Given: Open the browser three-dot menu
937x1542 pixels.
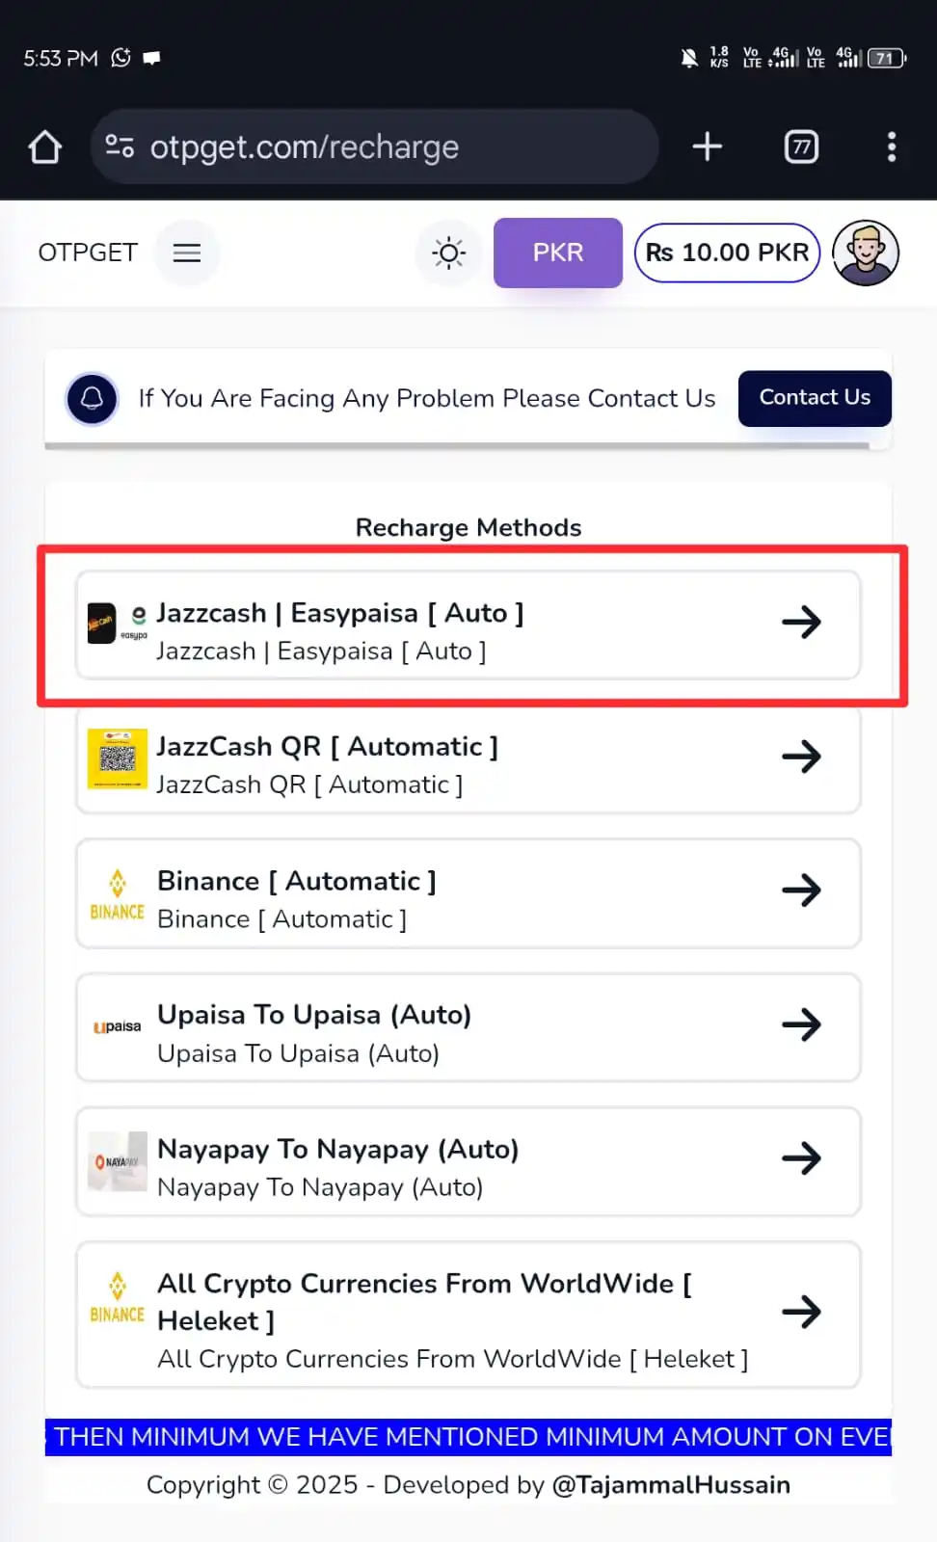Looking at the screenshot, I should [892, 146].
